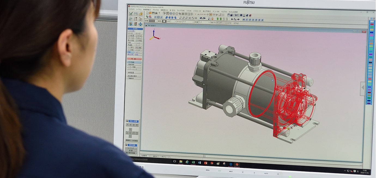Click the circular-arrows rotate view icon

pyautogui.click(x=193, y=18)
